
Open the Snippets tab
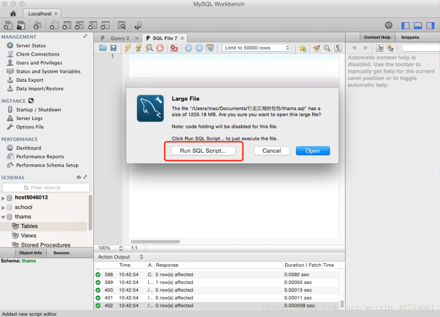(x=410, y=37)
